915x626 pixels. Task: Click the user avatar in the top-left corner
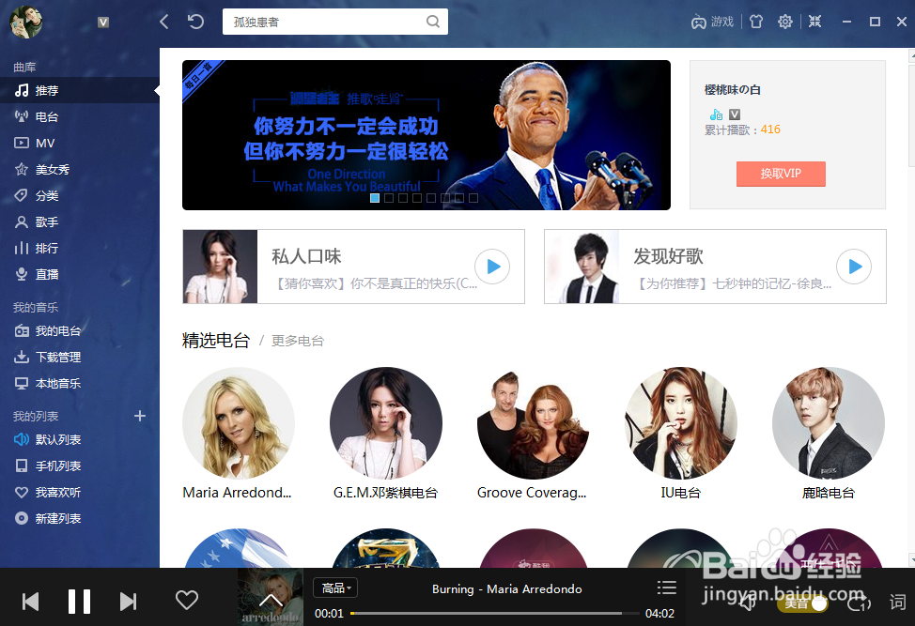coord(26,23)
